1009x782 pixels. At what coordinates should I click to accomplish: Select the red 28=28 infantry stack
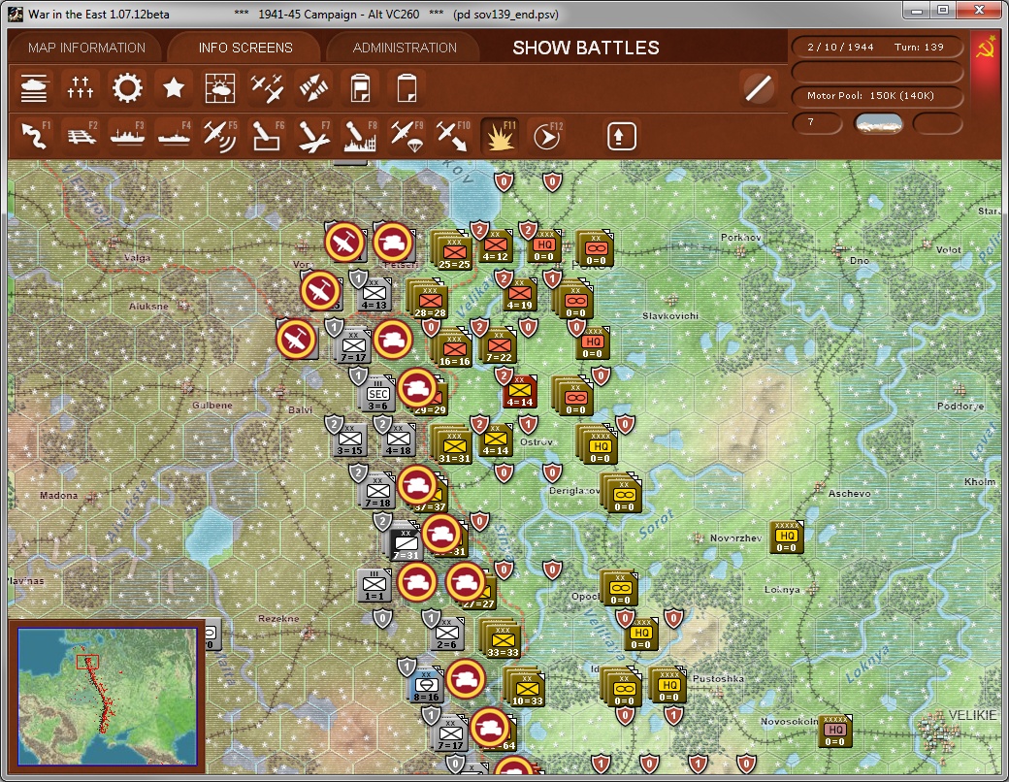(x=429, y=300)
